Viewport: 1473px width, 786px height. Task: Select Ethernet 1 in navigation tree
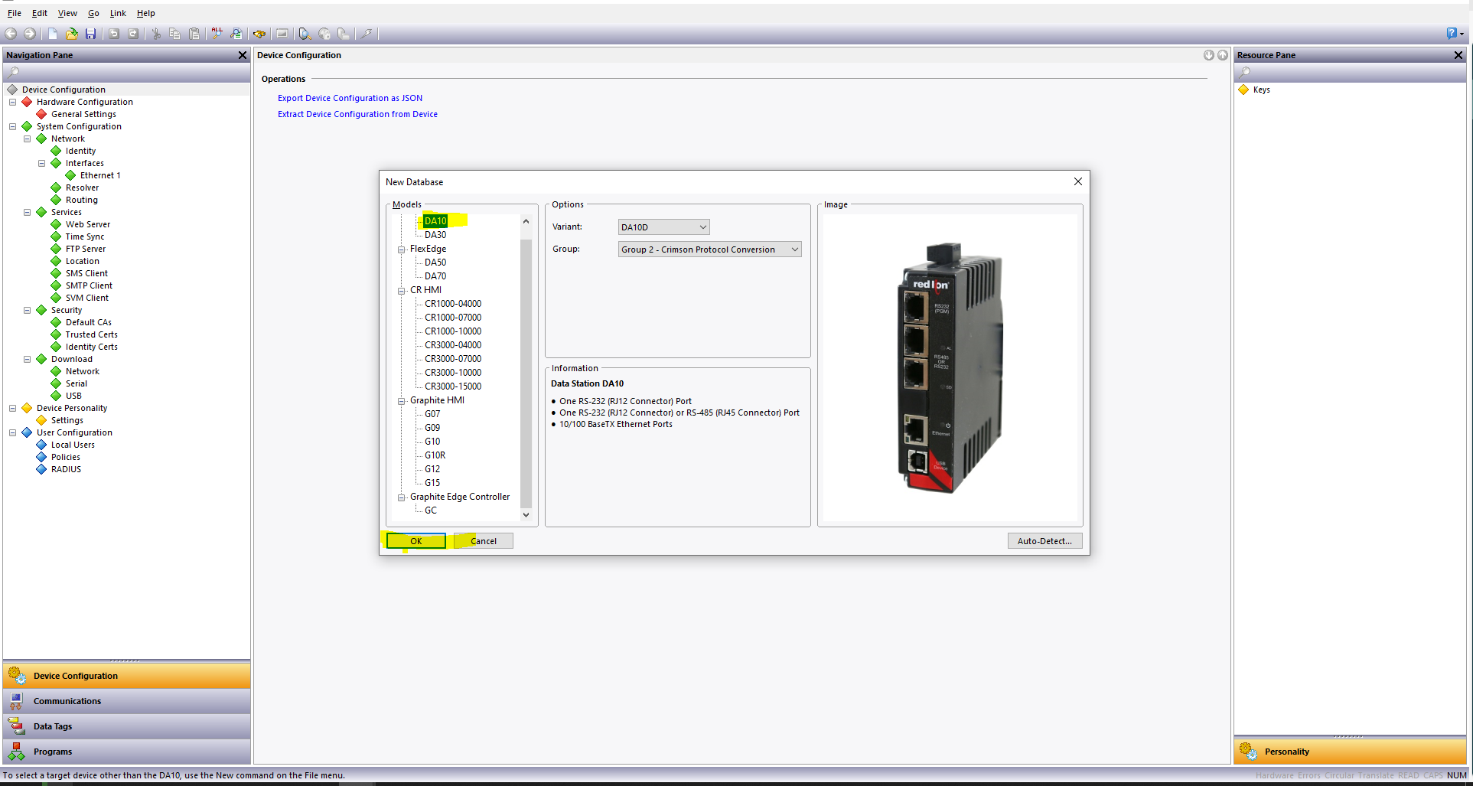100,175
